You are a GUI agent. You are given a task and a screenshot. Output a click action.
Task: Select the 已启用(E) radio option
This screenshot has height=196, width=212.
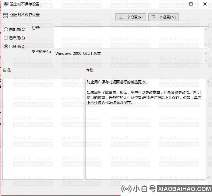point(14,38)
